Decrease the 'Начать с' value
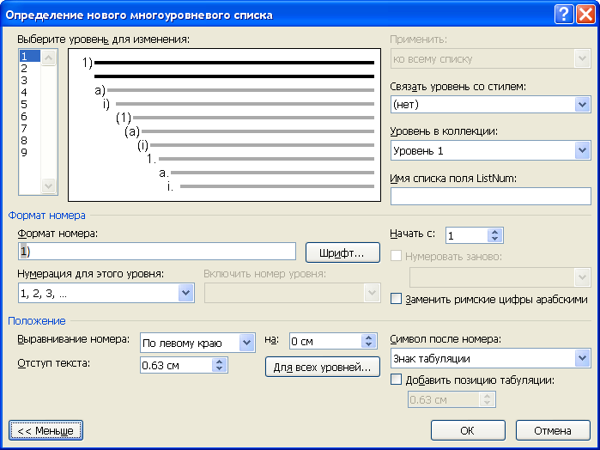This screenshot has height=450, width=600. coord(494,239)
